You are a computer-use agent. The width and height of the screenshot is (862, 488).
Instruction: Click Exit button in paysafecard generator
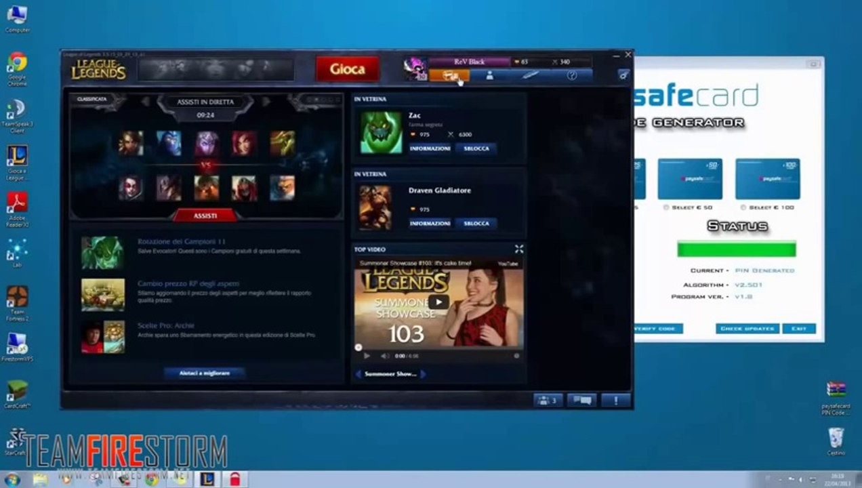799,329
